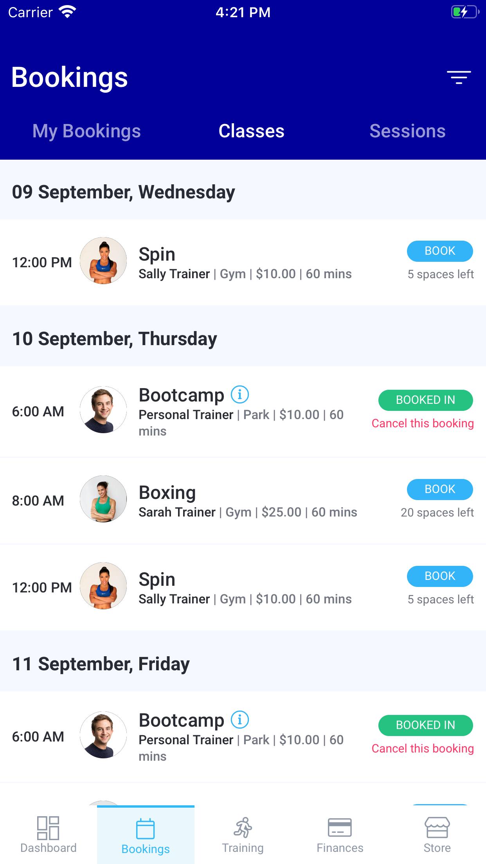The height and width of the screenshot is (864, 486).
Task: Cancel the Friday Bootcamp booking
Action: (x=423, y=749)
